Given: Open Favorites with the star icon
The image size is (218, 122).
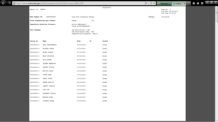Looking at the screenshot, I should pyautogui.click(x=198, y=3).
